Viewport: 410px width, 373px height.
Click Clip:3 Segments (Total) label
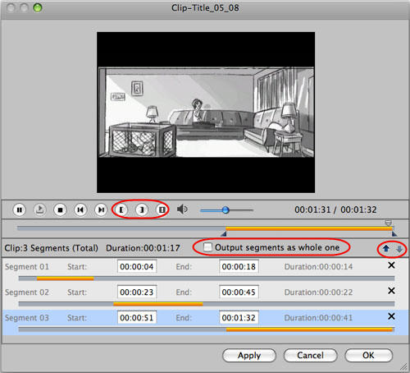pos(51,248)
